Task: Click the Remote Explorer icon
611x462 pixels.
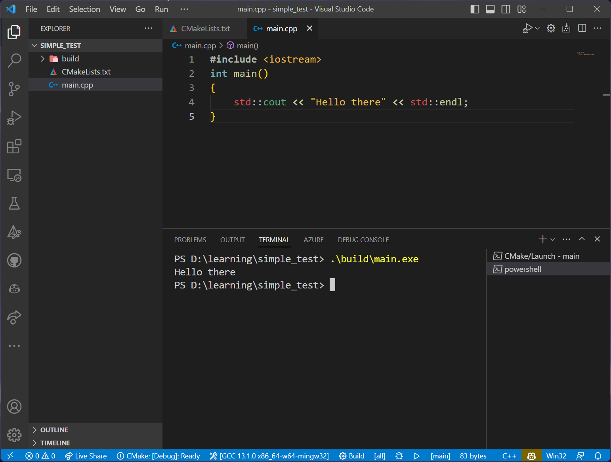Action: coord(14,175)
